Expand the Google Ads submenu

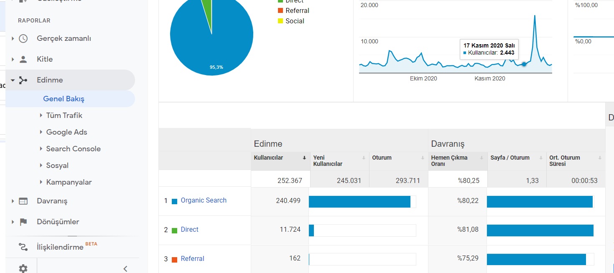(x=64, y=132)
